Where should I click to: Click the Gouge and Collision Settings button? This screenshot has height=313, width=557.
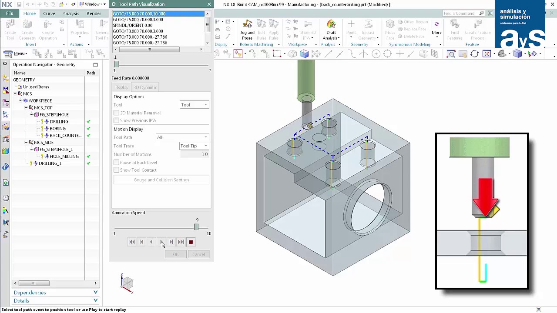pos(161,180)
